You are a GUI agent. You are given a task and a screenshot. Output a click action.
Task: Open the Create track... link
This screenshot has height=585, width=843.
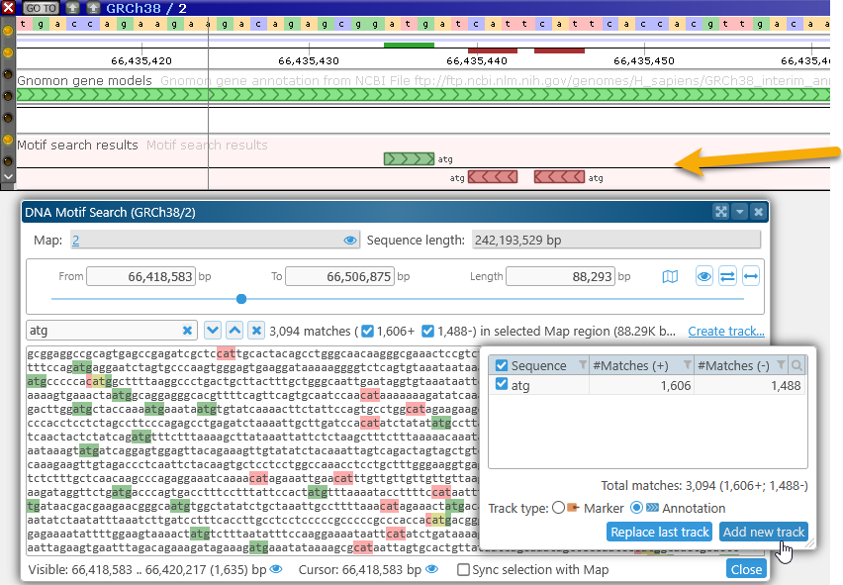point(726,331)
